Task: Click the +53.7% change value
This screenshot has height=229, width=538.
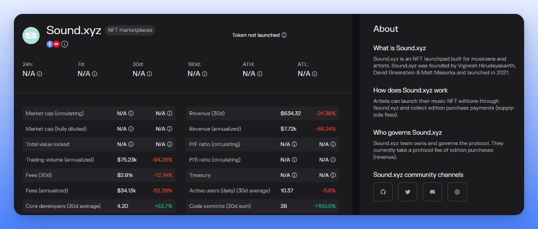Action: point(163,206)
